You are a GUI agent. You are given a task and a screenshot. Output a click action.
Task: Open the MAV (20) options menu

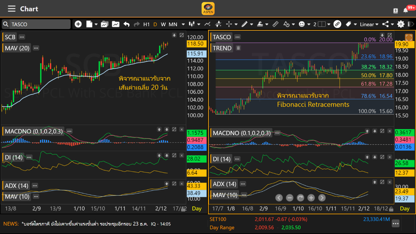(x=36, y=48)
